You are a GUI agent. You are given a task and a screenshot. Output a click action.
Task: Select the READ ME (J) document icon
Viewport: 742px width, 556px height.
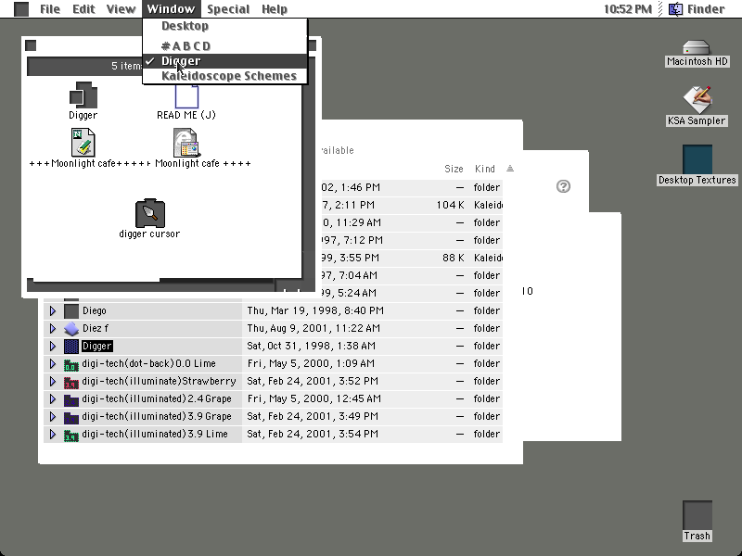(x=186, y=97)
